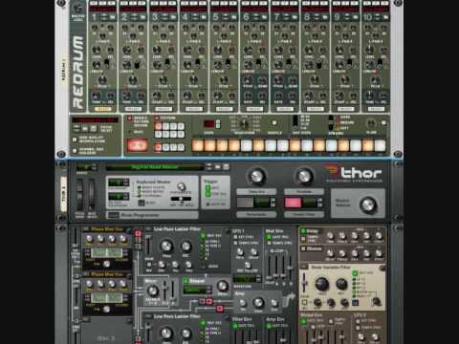Click the Thor Portamento knob
The height and width of the screenshot is (344, 459).
(182, 186)
